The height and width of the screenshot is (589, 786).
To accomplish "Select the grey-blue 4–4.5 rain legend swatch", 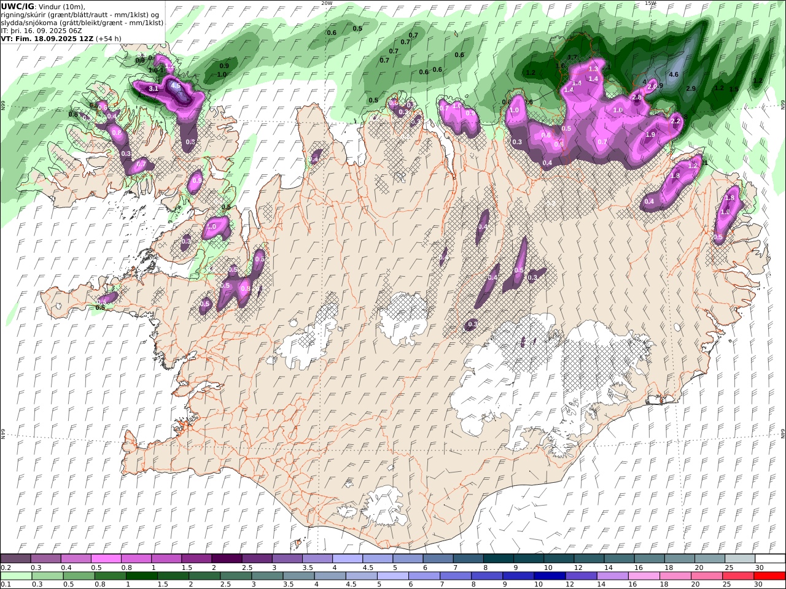I will 330,576.
